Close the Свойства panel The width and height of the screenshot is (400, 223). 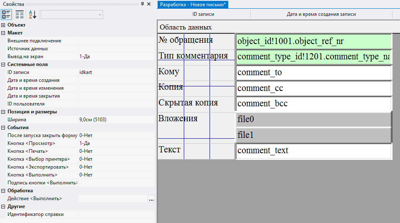pyautogui.click(x=149, y=4)
